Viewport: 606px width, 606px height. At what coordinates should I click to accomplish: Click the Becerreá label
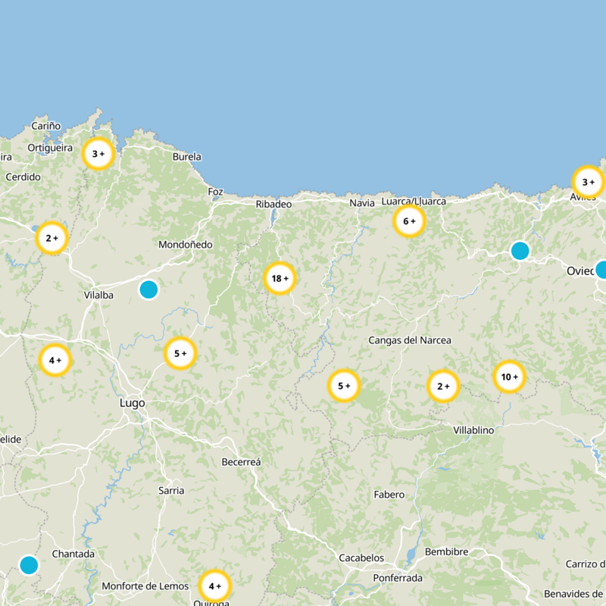241,462
